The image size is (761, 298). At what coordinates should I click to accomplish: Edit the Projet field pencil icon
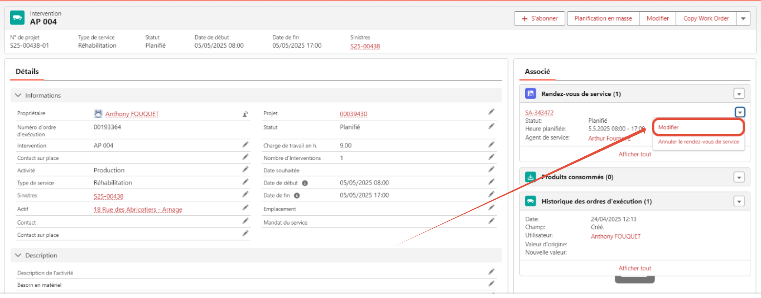point(491,112)
